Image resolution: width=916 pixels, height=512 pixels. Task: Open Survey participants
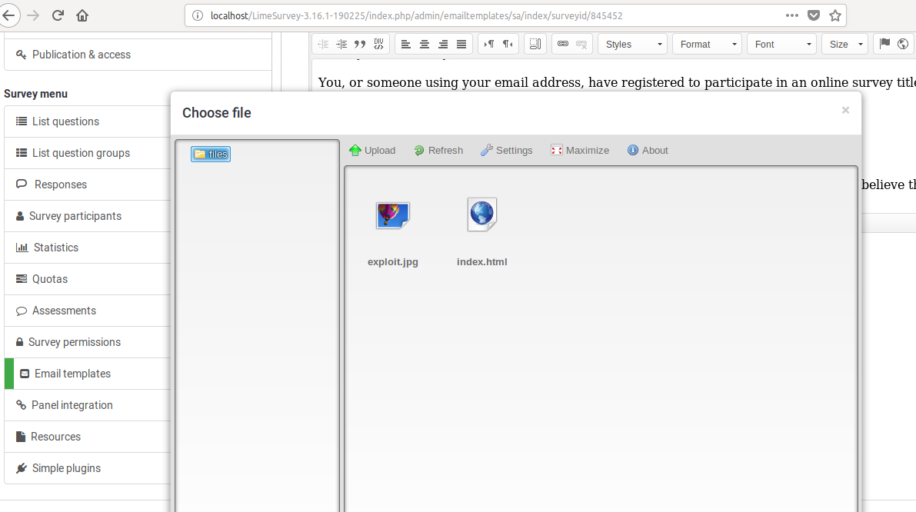coord(88,216)
